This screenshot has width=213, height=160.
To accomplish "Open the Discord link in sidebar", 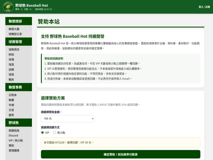I will pos(13,136).
